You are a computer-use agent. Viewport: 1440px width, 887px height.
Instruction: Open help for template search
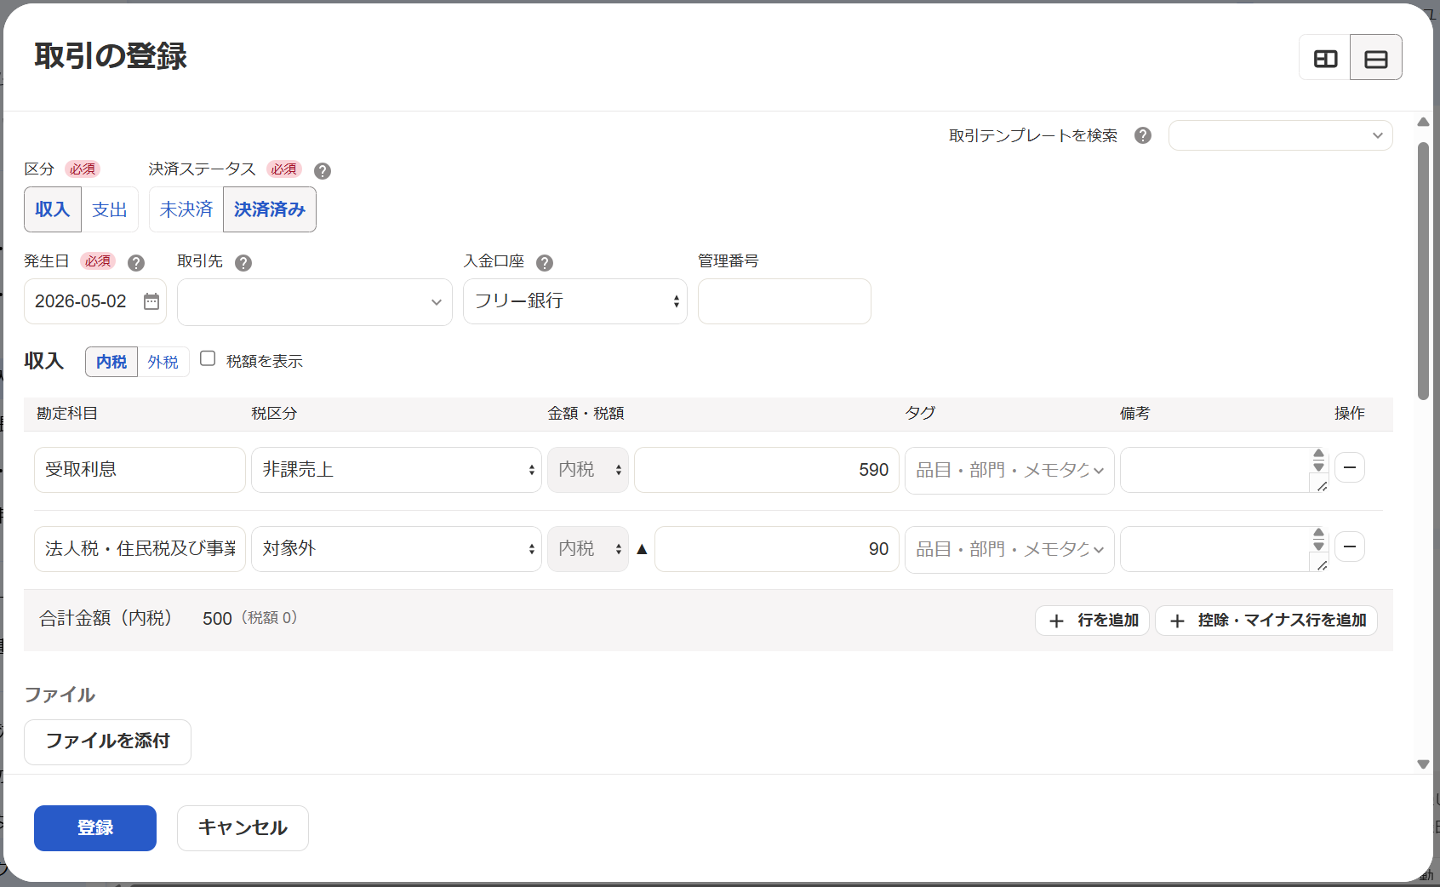[x=1143, y=135]
